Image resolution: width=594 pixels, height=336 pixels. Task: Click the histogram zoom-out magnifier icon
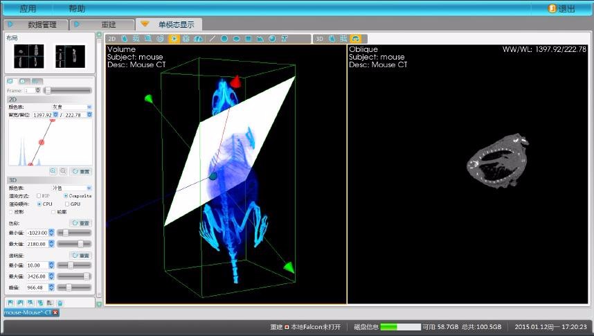[x=63, y=171]
